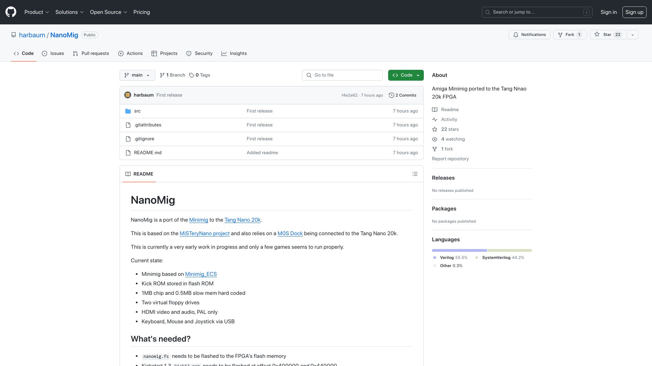Click Report repository link

coord(450,159)
